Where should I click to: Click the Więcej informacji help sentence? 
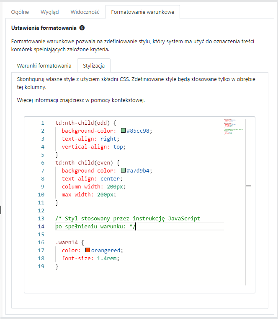(x=81, y=100)
